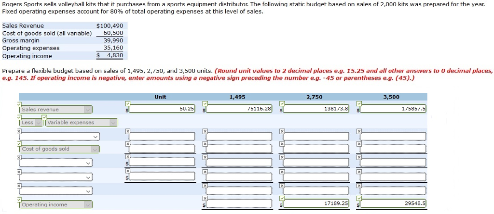Image resolution: width=494 pixels, height=214 pixels.
Task: Expand the Variable expenses dropdown
Action: click(x=81, y=123)
